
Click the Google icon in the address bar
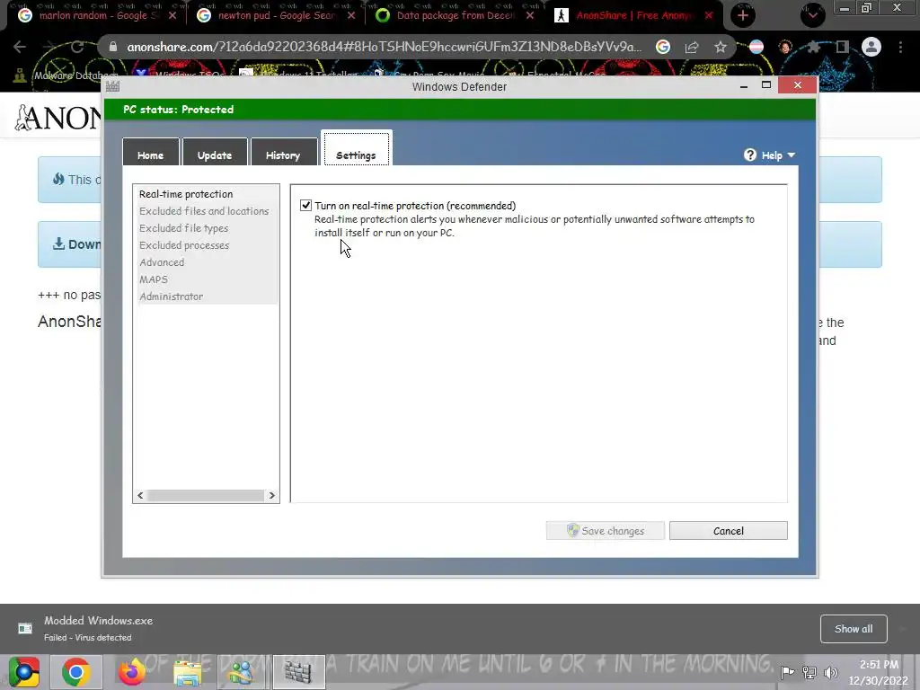point(663,47)
